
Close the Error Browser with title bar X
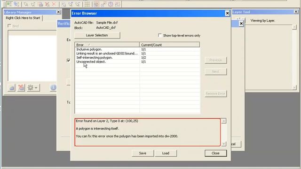point(227,13)
